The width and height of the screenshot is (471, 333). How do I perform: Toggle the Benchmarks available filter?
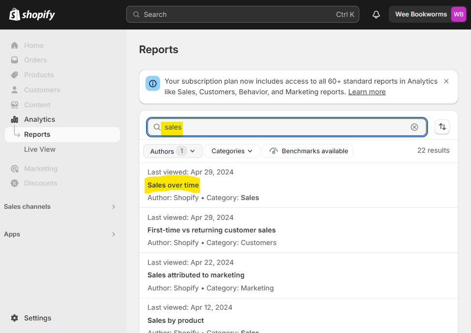click(x=308, y=151)
